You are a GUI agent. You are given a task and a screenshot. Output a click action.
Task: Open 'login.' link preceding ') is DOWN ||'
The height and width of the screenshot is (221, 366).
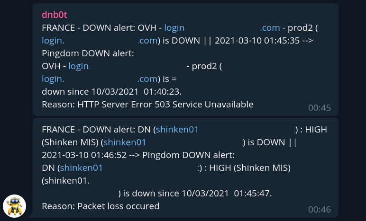click(x=53, y=41)
